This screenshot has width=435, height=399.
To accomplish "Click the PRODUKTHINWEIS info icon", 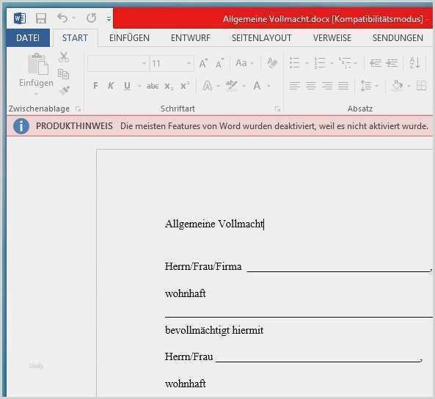I will [x=21, y=126].
